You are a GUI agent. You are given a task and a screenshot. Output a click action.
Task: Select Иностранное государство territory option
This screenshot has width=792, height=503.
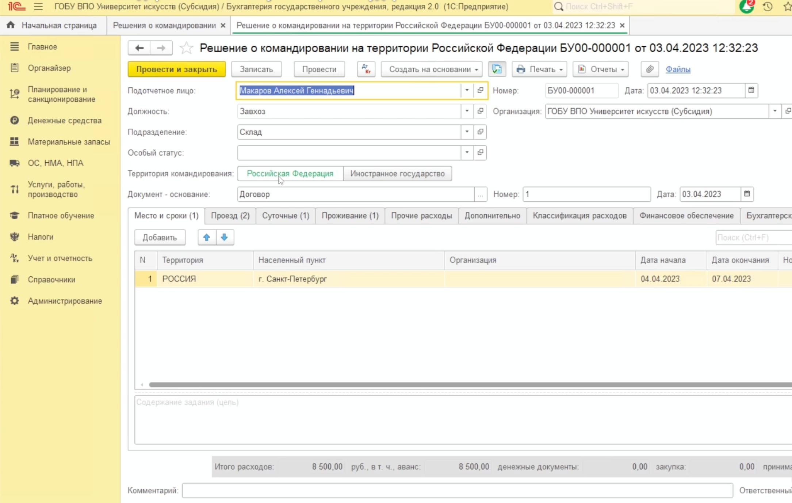(x=397, y=174)
